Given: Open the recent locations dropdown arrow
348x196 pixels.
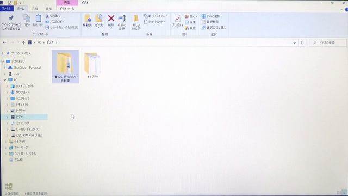Looking at the screenshot, I should (18, 42).
